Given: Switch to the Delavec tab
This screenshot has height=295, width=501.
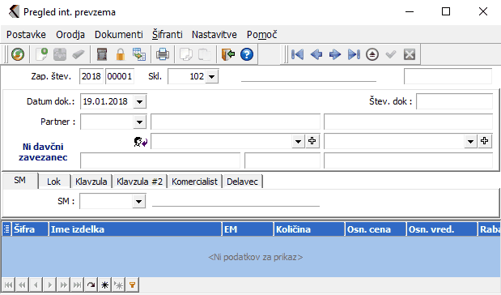Looking at the screenshot, I should coord(242,182).
